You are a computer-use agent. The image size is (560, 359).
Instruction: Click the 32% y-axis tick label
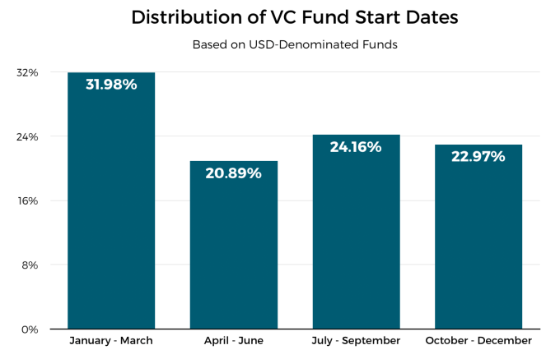point(28,72)
